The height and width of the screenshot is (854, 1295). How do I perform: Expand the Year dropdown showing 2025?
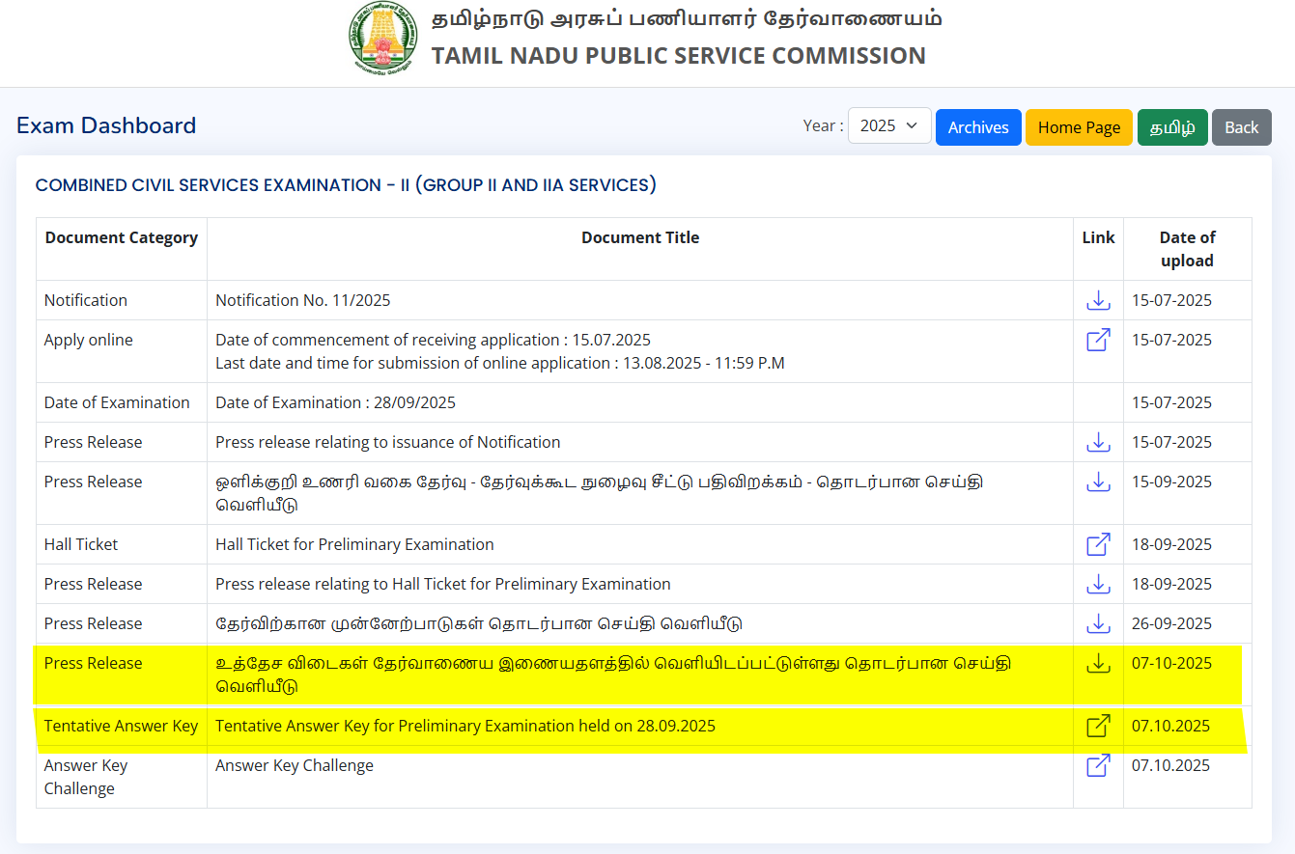[888, 126]
